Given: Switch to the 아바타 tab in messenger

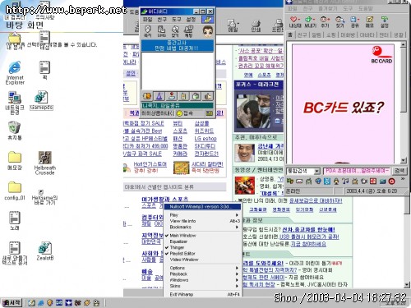Looking at the screenshot, I should [x=367, y=35].
